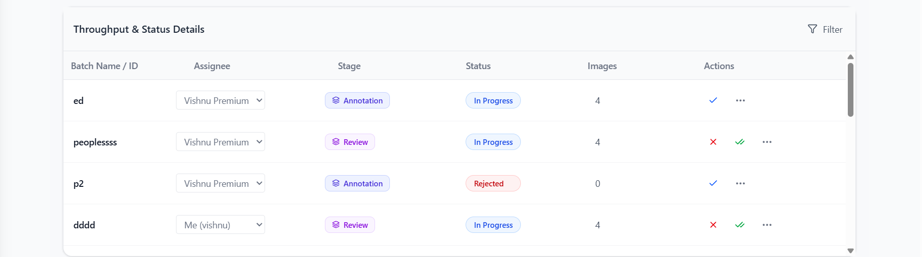The height and width of the screenshot is (257, 922).
Task: Click the images count 0 for p2
Action: click(598, 184)
